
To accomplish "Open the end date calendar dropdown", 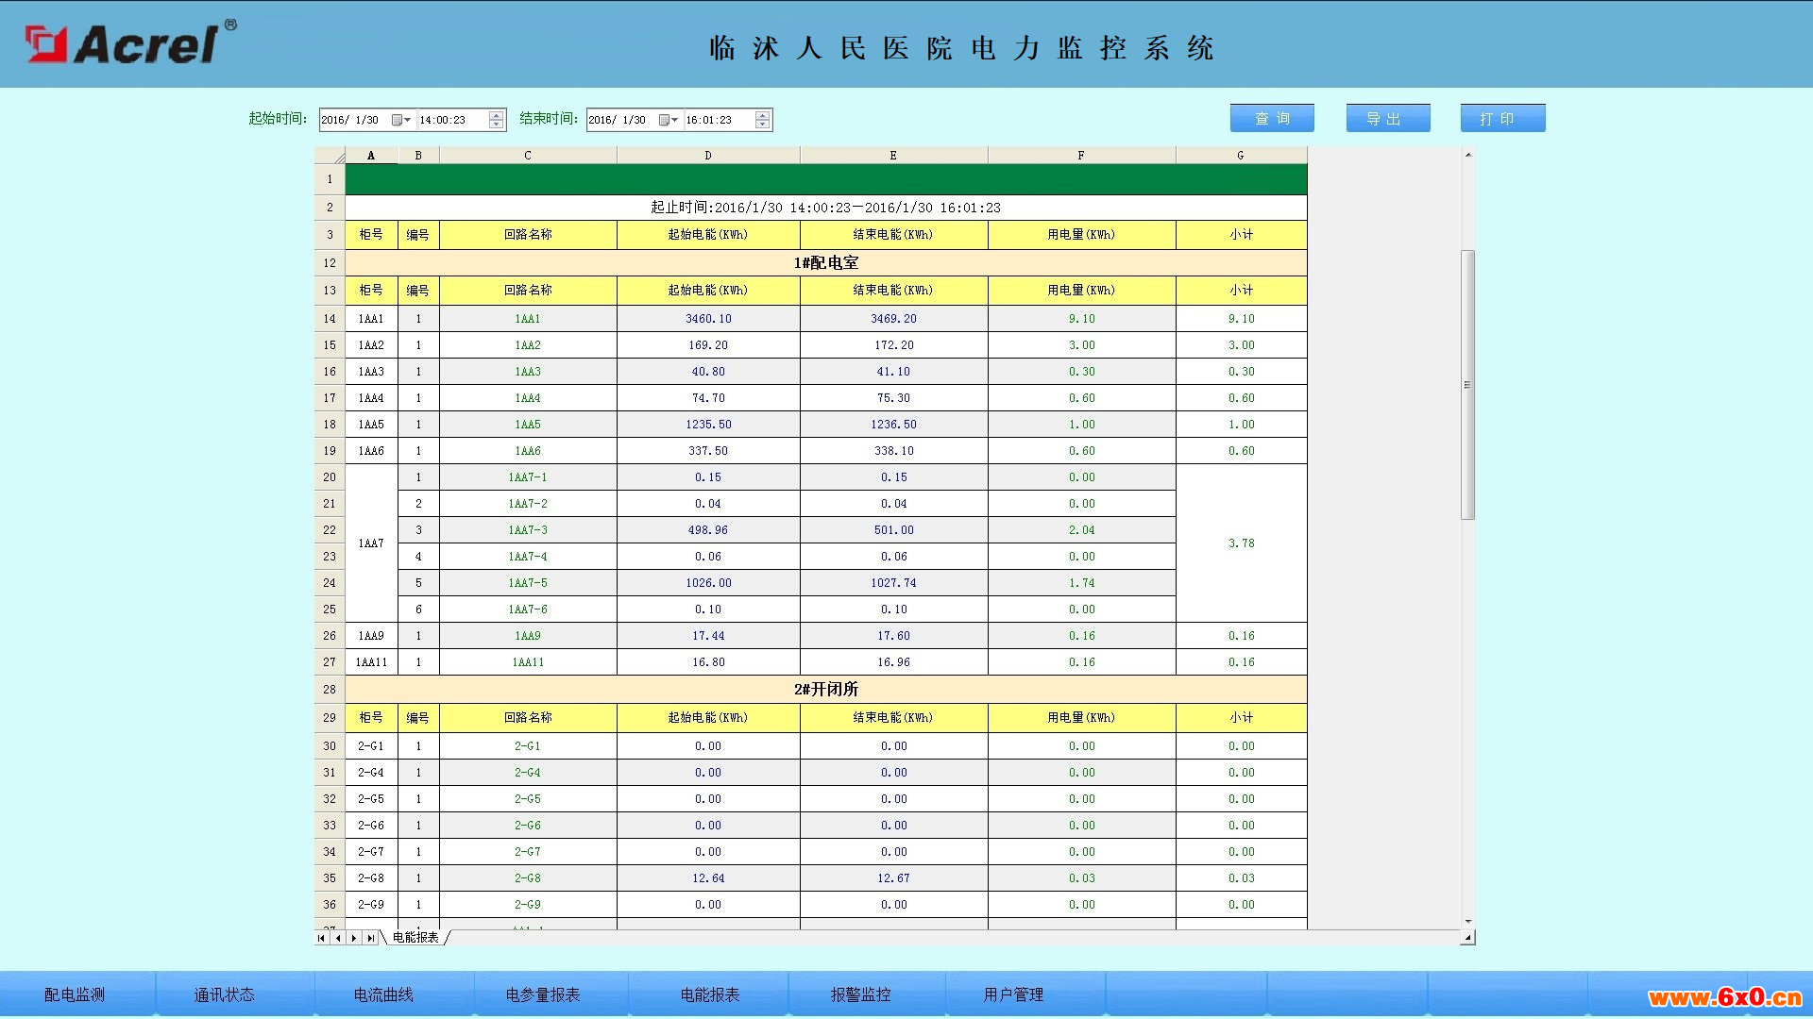I will tap(669, 120).
